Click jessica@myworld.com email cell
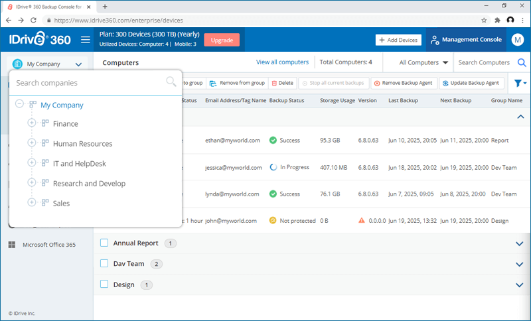The height and width of the screenshot is (321, 531). (x=234, y=167)
